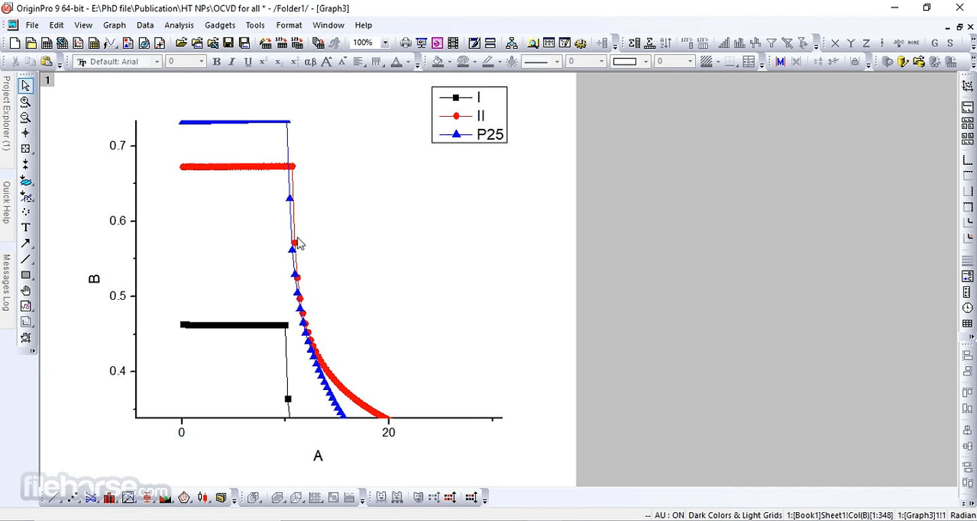Screen dimensions: 977x521
Task: Open the Window menu
Action: point(329,25)
